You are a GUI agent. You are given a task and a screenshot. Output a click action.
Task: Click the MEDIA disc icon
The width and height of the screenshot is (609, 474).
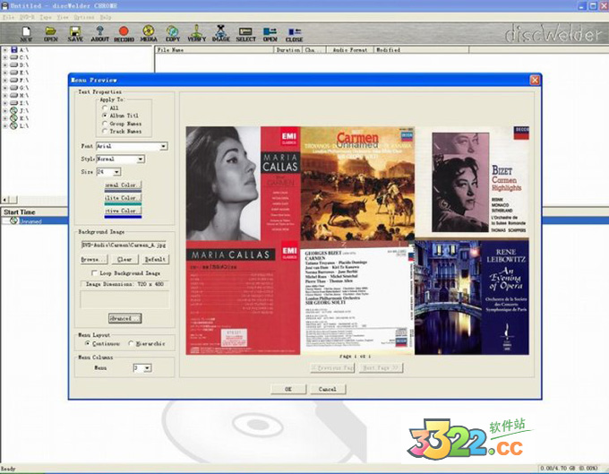pyautogui.click(x=149, y=35)
